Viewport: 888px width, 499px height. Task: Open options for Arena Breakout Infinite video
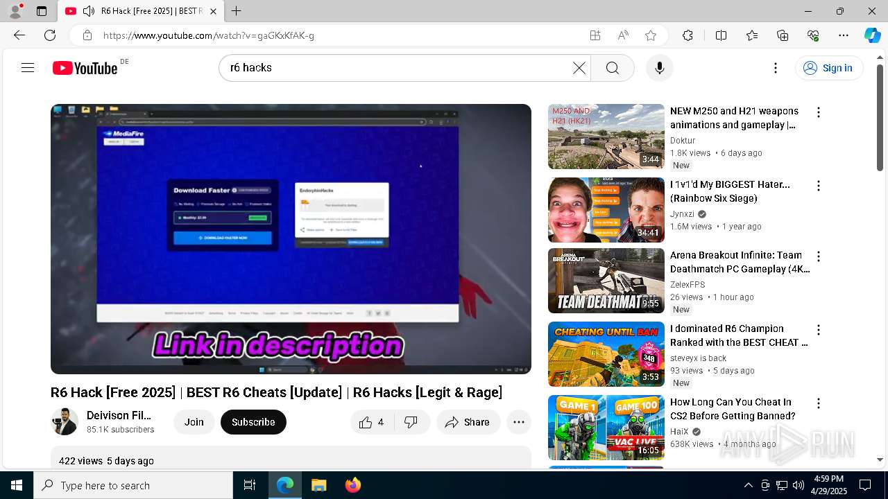tap(819, 256)
